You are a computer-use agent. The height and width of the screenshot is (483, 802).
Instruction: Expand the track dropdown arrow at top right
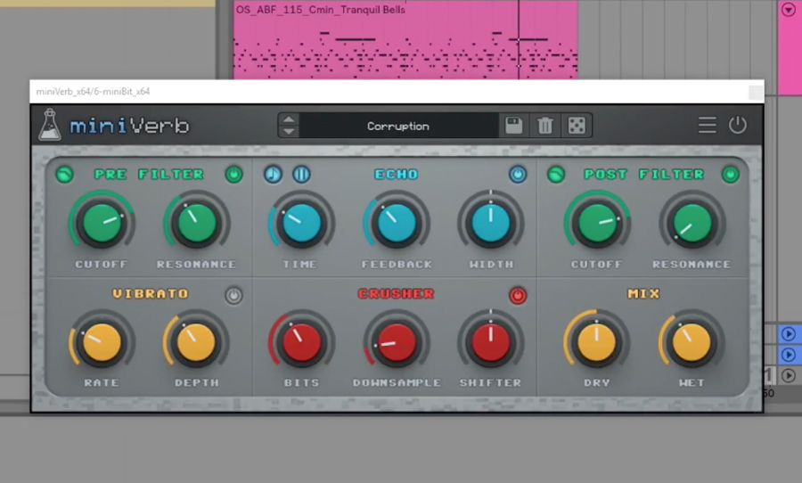(x=788, y=10)
